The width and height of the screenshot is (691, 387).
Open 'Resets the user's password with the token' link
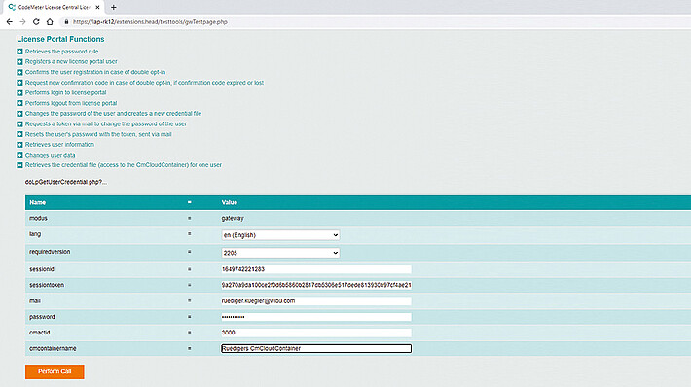click(x=98, y=134)
